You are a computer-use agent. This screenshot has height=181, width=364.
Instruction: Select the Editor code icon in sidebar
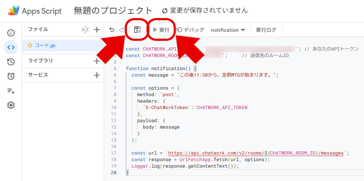11,47
